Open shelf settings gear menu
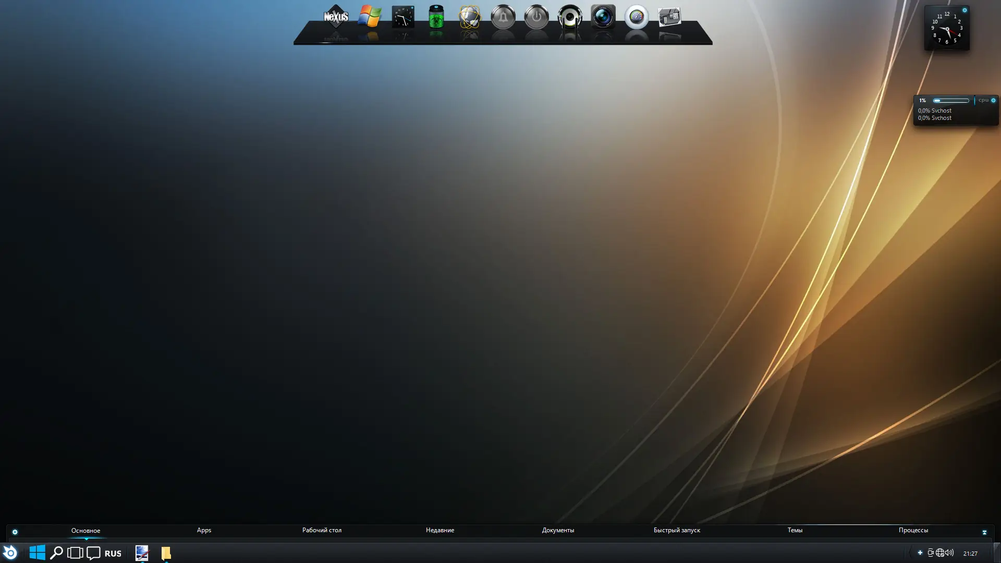Viewport: 1001px width, 563px height. pyautogui.click(x=15, y=532)
